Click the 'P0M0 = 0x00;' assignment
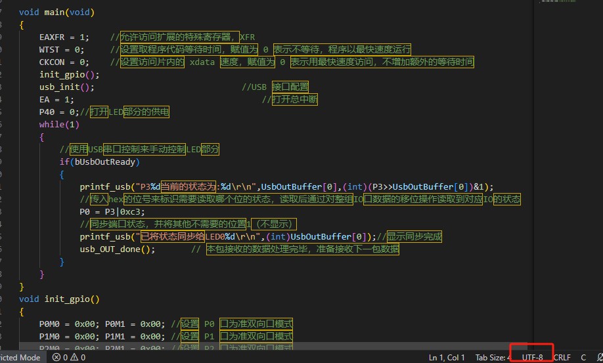 (x=69, y=324)
